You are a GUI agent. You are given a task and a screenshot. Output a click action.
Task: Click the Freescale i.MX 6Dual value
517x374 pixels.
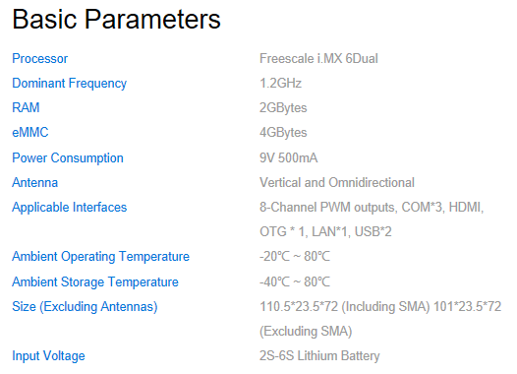318,59
